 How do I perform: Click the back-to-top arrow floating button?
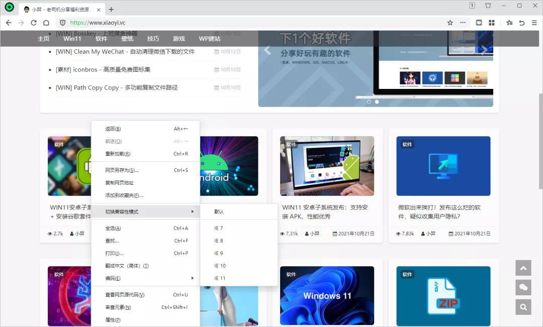[523, 268]
